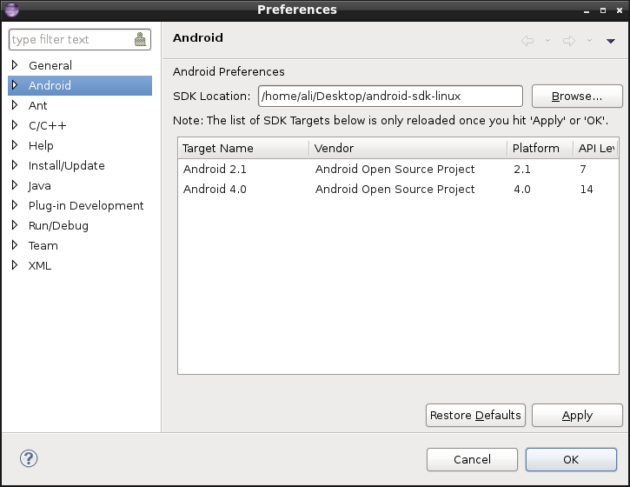Click API level value 7
630x487 pixels.
583,170
